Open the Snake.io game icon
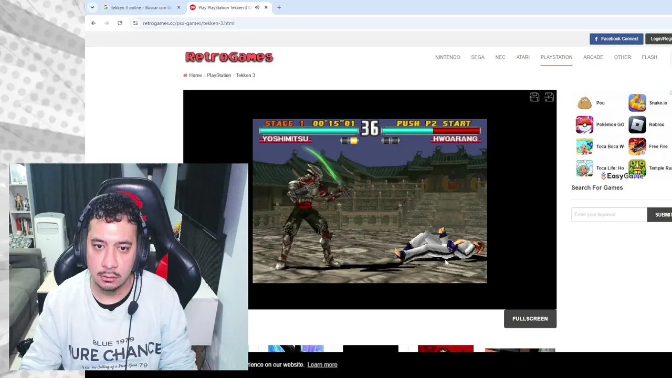 coord(637,103)
